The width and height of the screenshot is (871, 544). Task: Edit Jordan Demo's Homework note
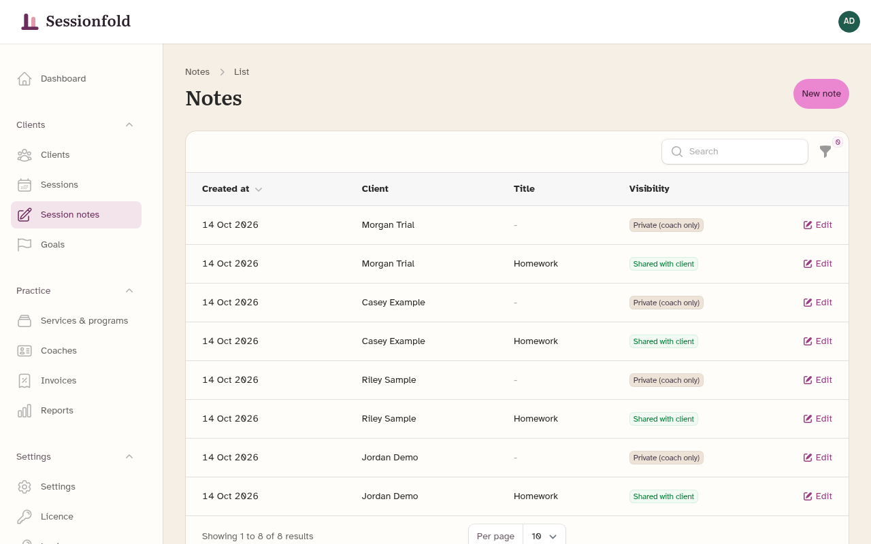[x=818, y=496]
